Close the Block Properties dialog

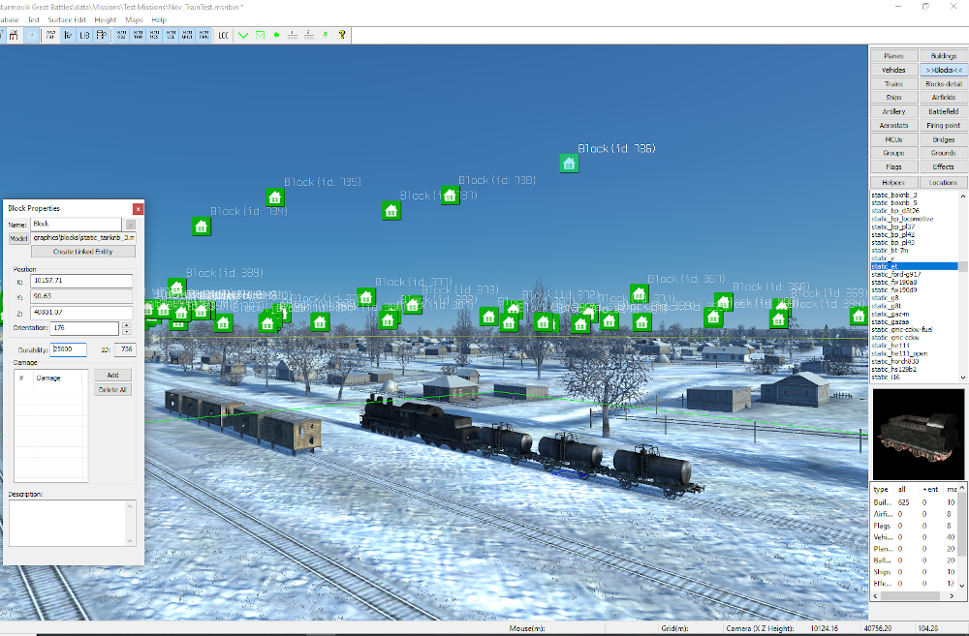point(138,209)
